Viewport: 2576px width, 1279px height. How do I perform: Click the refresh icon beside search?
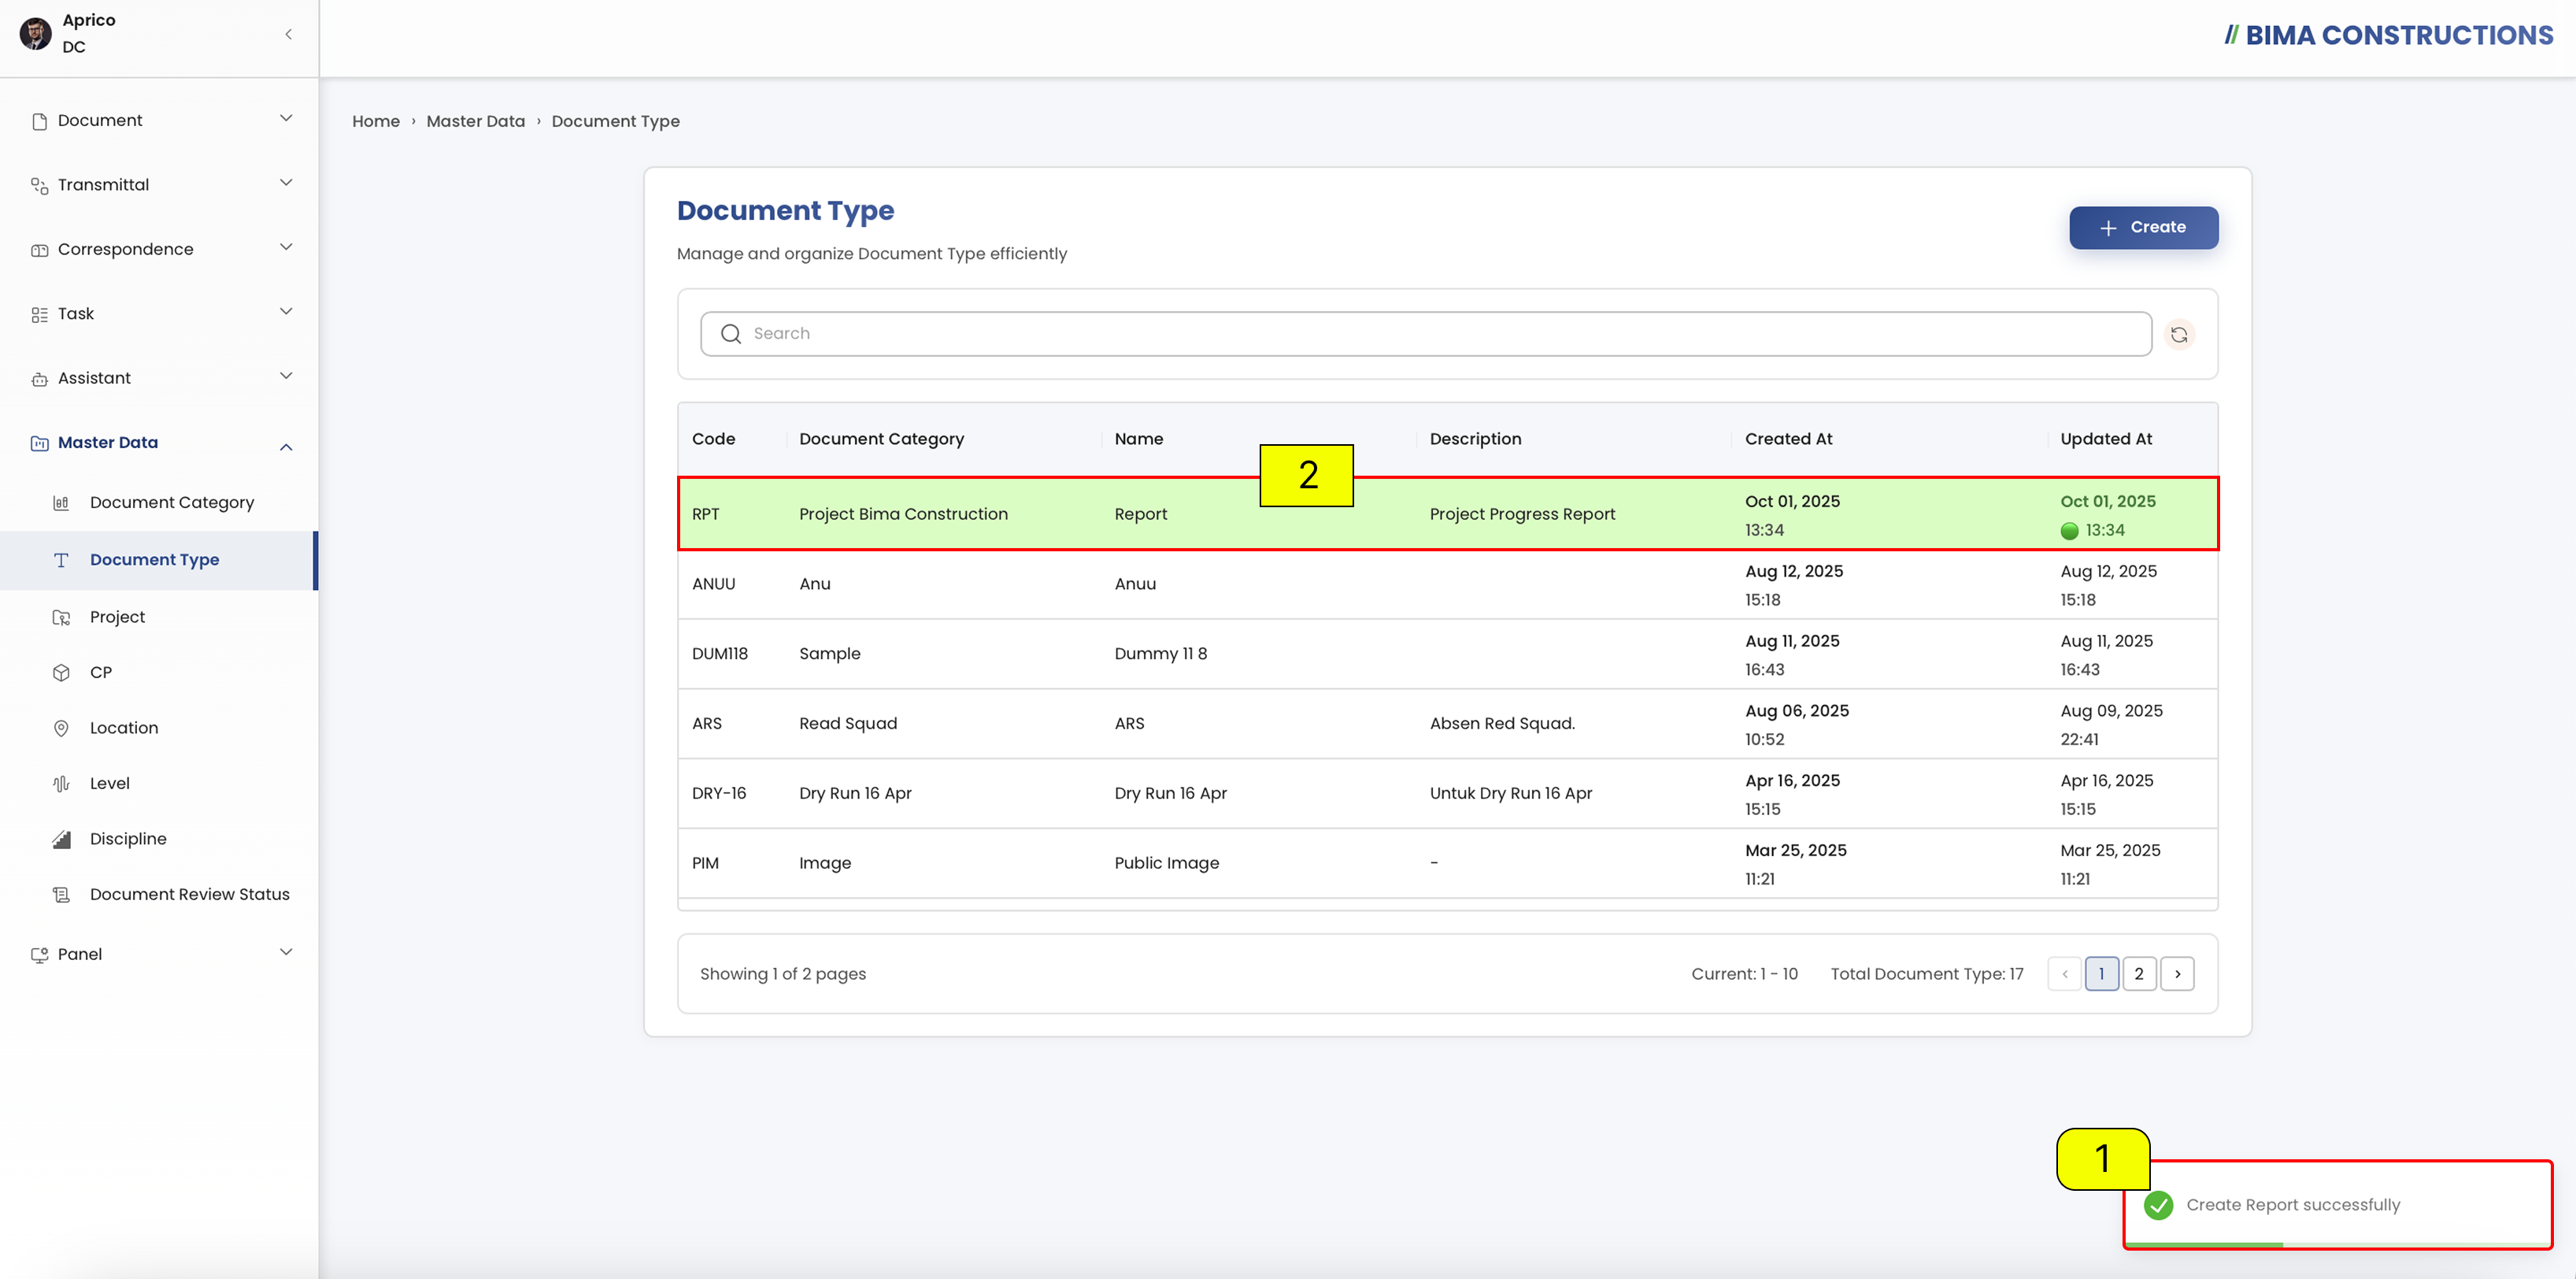click(x=2179, y=334)
